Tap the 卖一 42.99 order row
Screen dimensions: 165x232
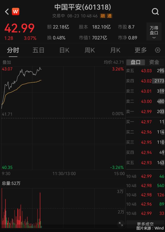(x=145, y=112)
